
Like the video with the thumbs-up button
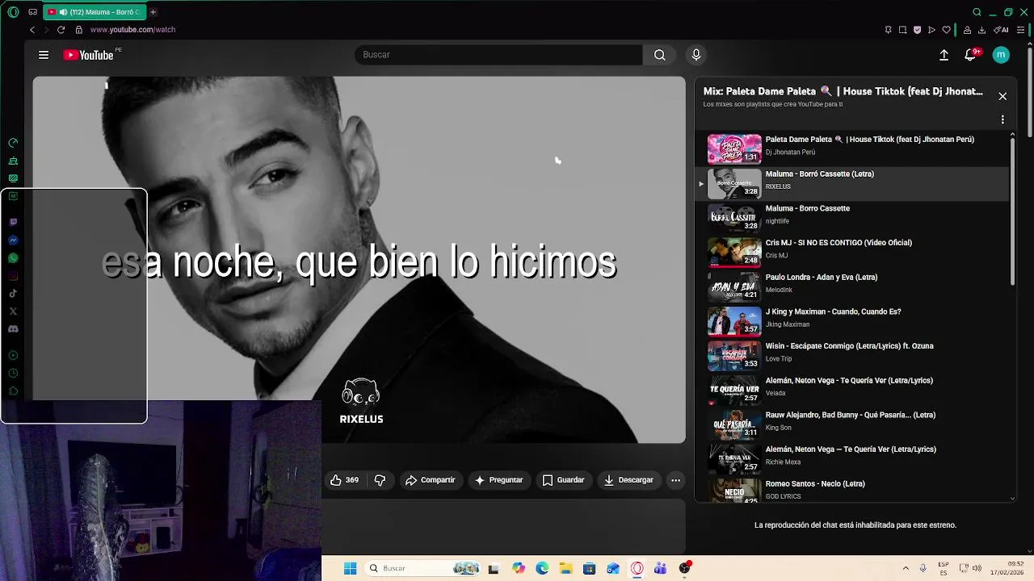point(345,480)
